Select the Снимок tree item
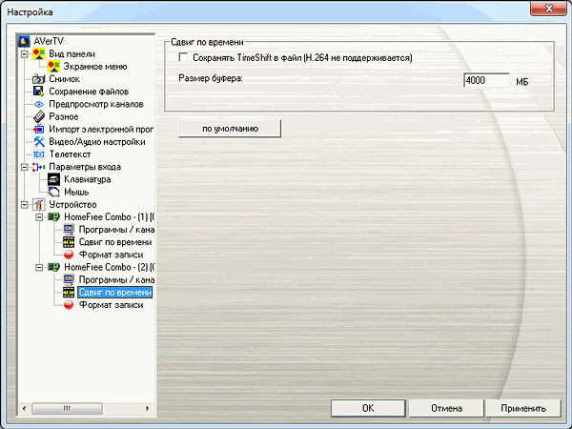Screen dimensions: 572x429 tap(65, 79)
